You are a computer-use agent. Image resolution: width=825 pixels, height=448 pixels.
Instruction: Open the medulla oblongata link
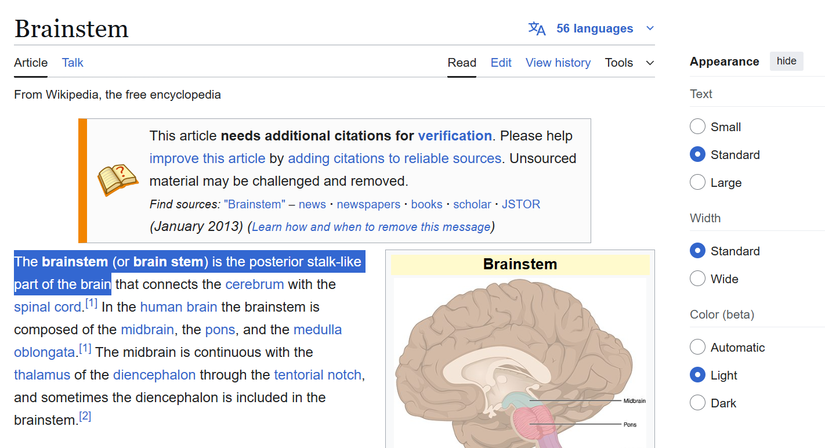click(x=317, y=330)
